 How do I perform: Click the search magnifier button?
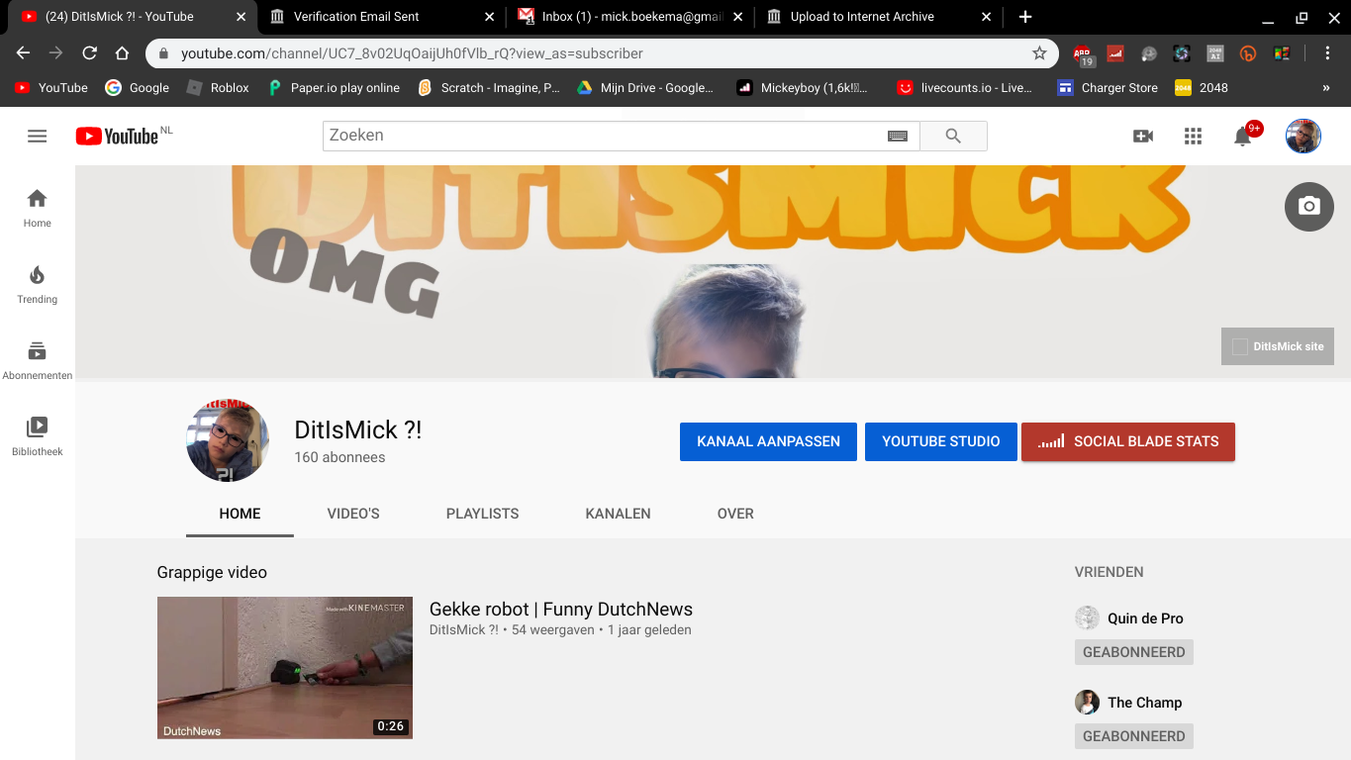pyautogui.click(x=953, y=137)
